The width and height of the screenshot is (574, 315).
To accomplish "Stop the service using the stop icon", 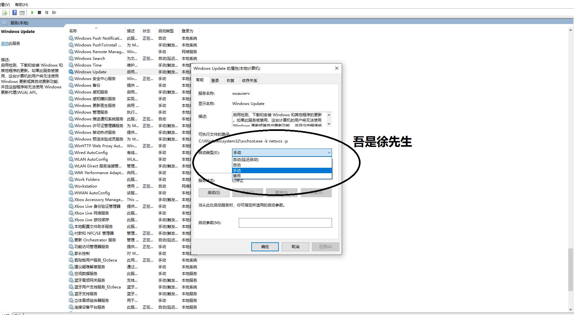I will (x=39, y=12).
